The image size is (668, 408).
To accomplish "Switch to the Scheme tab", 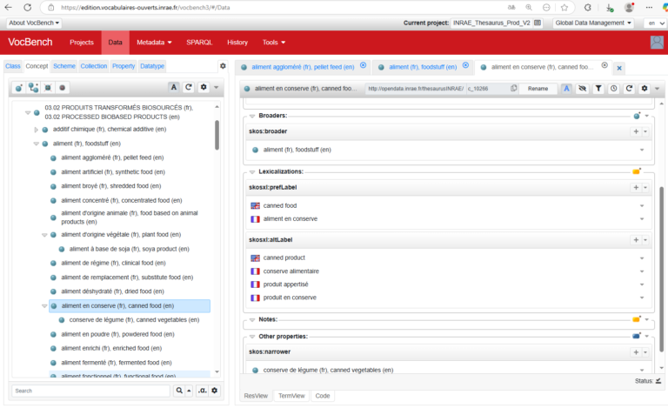I will 63,66.
